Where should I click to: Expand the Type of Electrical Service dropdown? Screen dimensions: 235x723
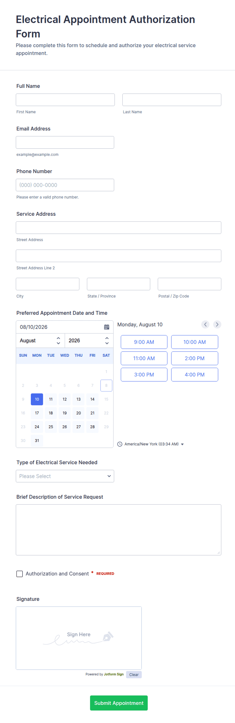(x=65, y=476)
